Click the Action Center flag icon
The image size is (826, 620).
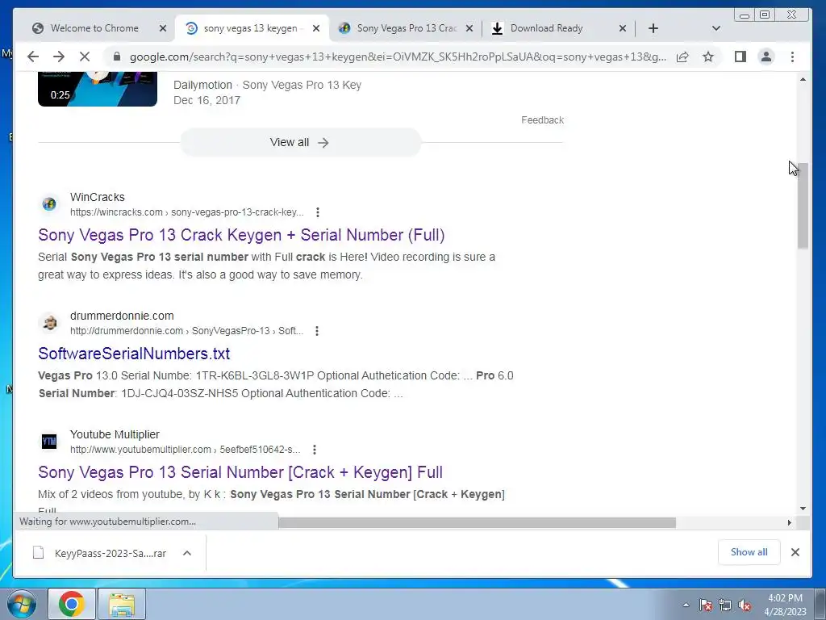[x=705, y=605]
